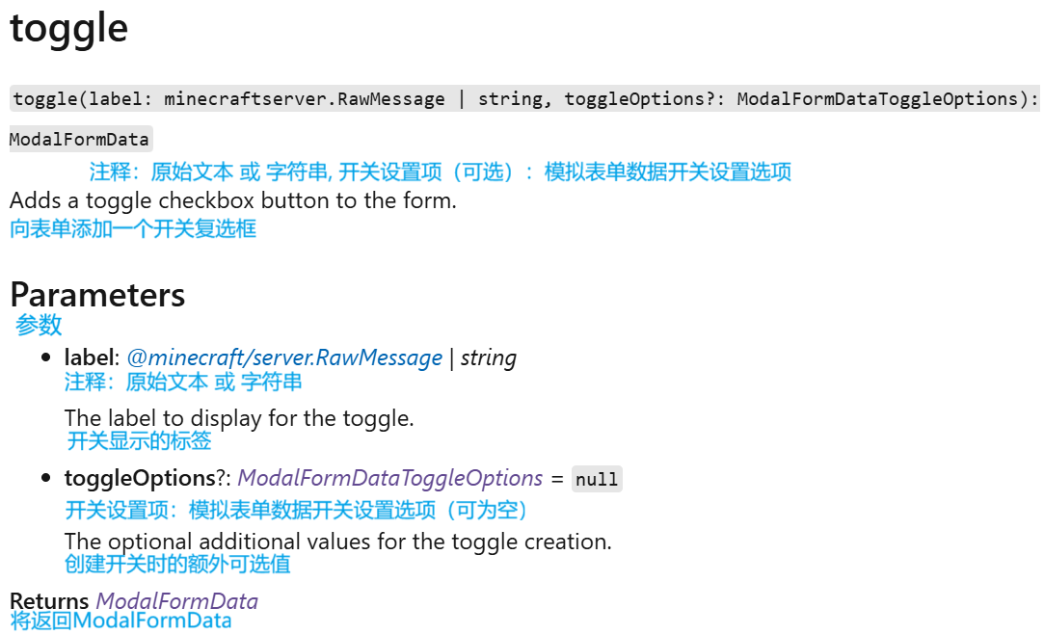Click the ModalFormData return type code
The width and height of the screenshot is (1044, 635).
(x=81, y=139)
